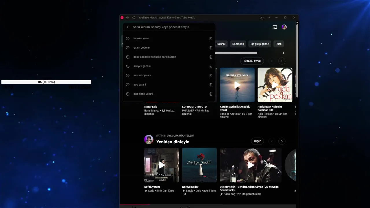Open the cast to device icon

275,27
